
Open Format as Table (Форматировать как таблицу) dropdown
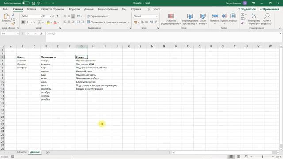pos(190,19)
